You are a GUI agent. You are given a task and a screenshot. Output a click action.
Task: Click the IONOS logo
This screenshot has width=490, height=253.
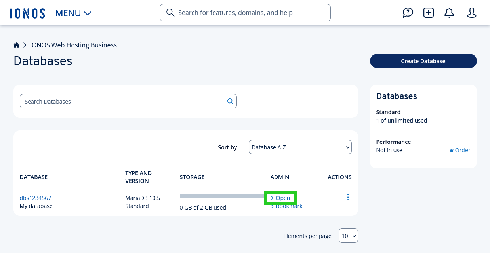27,12
